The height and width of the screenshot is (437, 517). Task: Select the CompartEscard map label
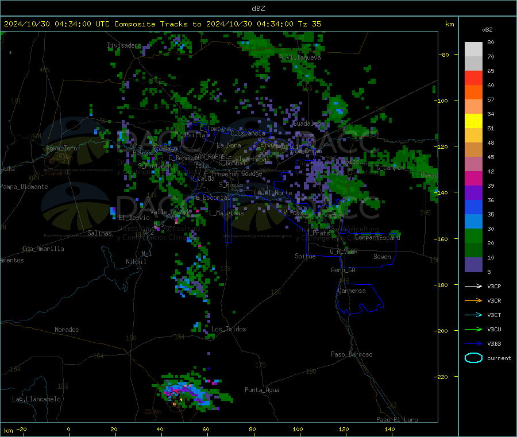pos(377,237)
